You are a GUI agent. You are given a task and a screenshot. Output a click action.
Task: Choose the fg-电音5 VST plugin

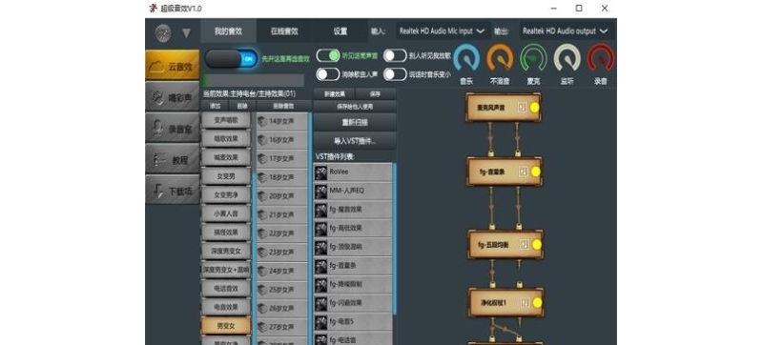[353, 322]
